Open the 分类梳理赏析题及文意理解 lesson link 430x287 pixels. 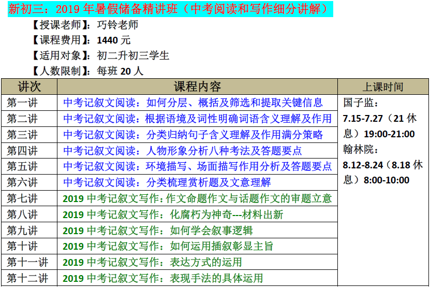click(167, 182)
